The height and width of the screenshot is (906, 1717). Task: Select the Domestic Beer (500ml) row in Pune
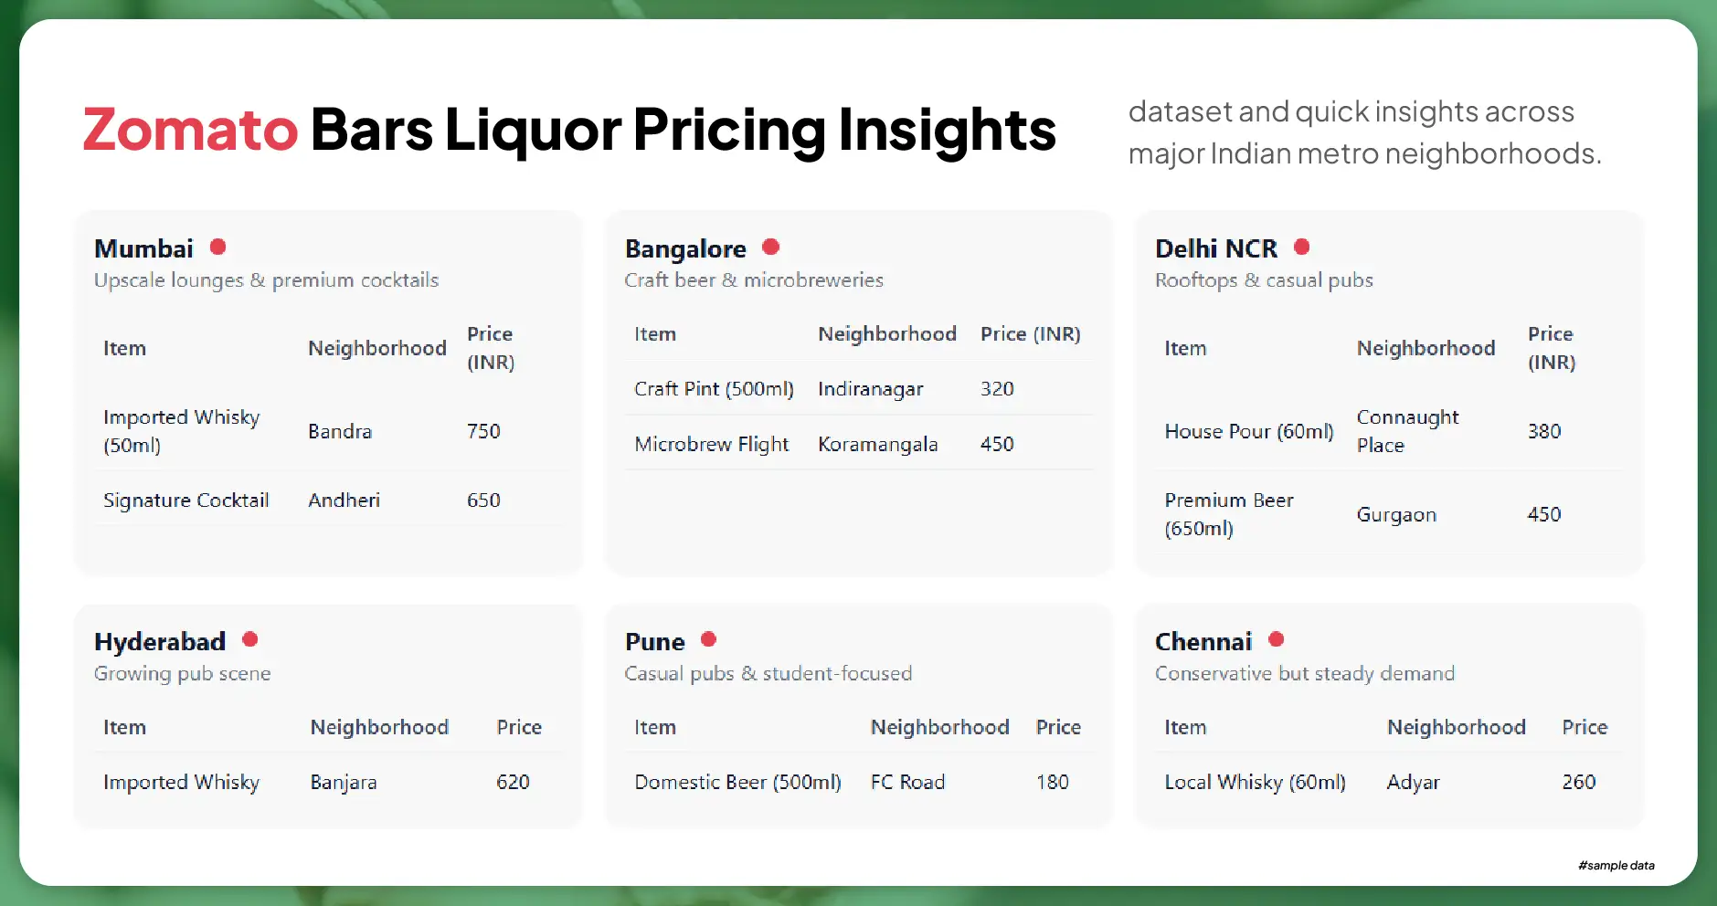737,783
